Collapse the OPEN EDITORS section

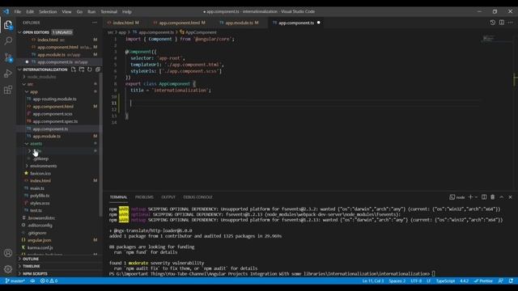click(19, 32)
